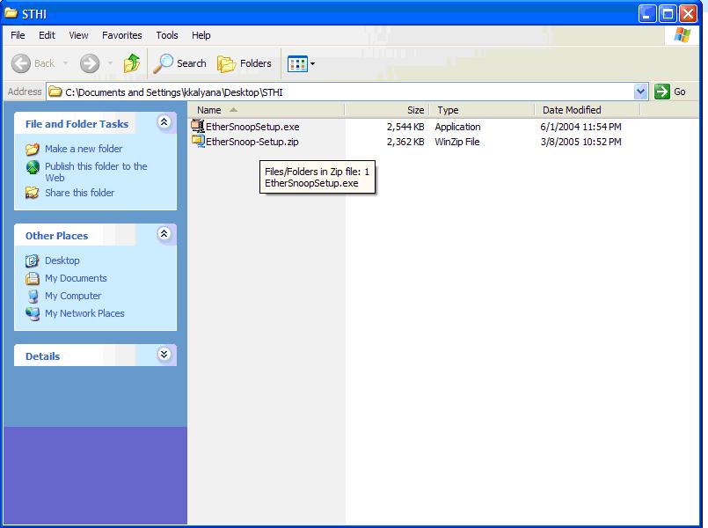Open the address bar dropdown arrow
The width and height of the screenshot is (708, 528).
tap(641, 91)
